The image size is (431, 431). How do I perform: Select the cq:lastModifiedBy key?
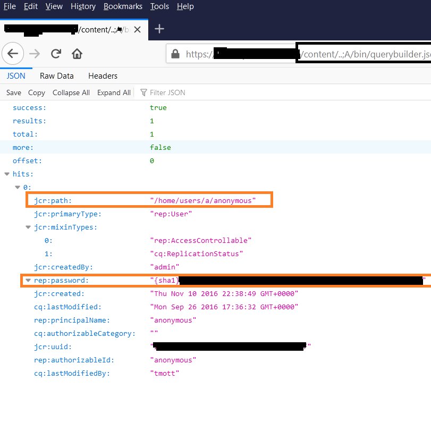(72, 373)
